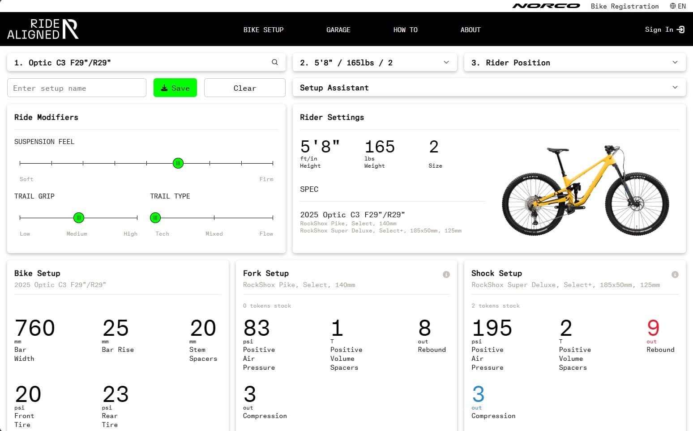
Task: Click the 23 psi Rear Tire value
Action: point(115,394)
